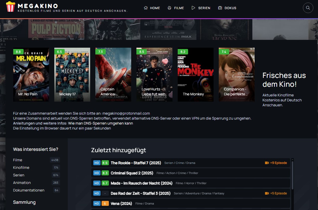The height and width of the screenshot is (210, 318).
Task: Select Dokumentationen category in sidebar
Action: pyautogui.click(x=29, y=190)
